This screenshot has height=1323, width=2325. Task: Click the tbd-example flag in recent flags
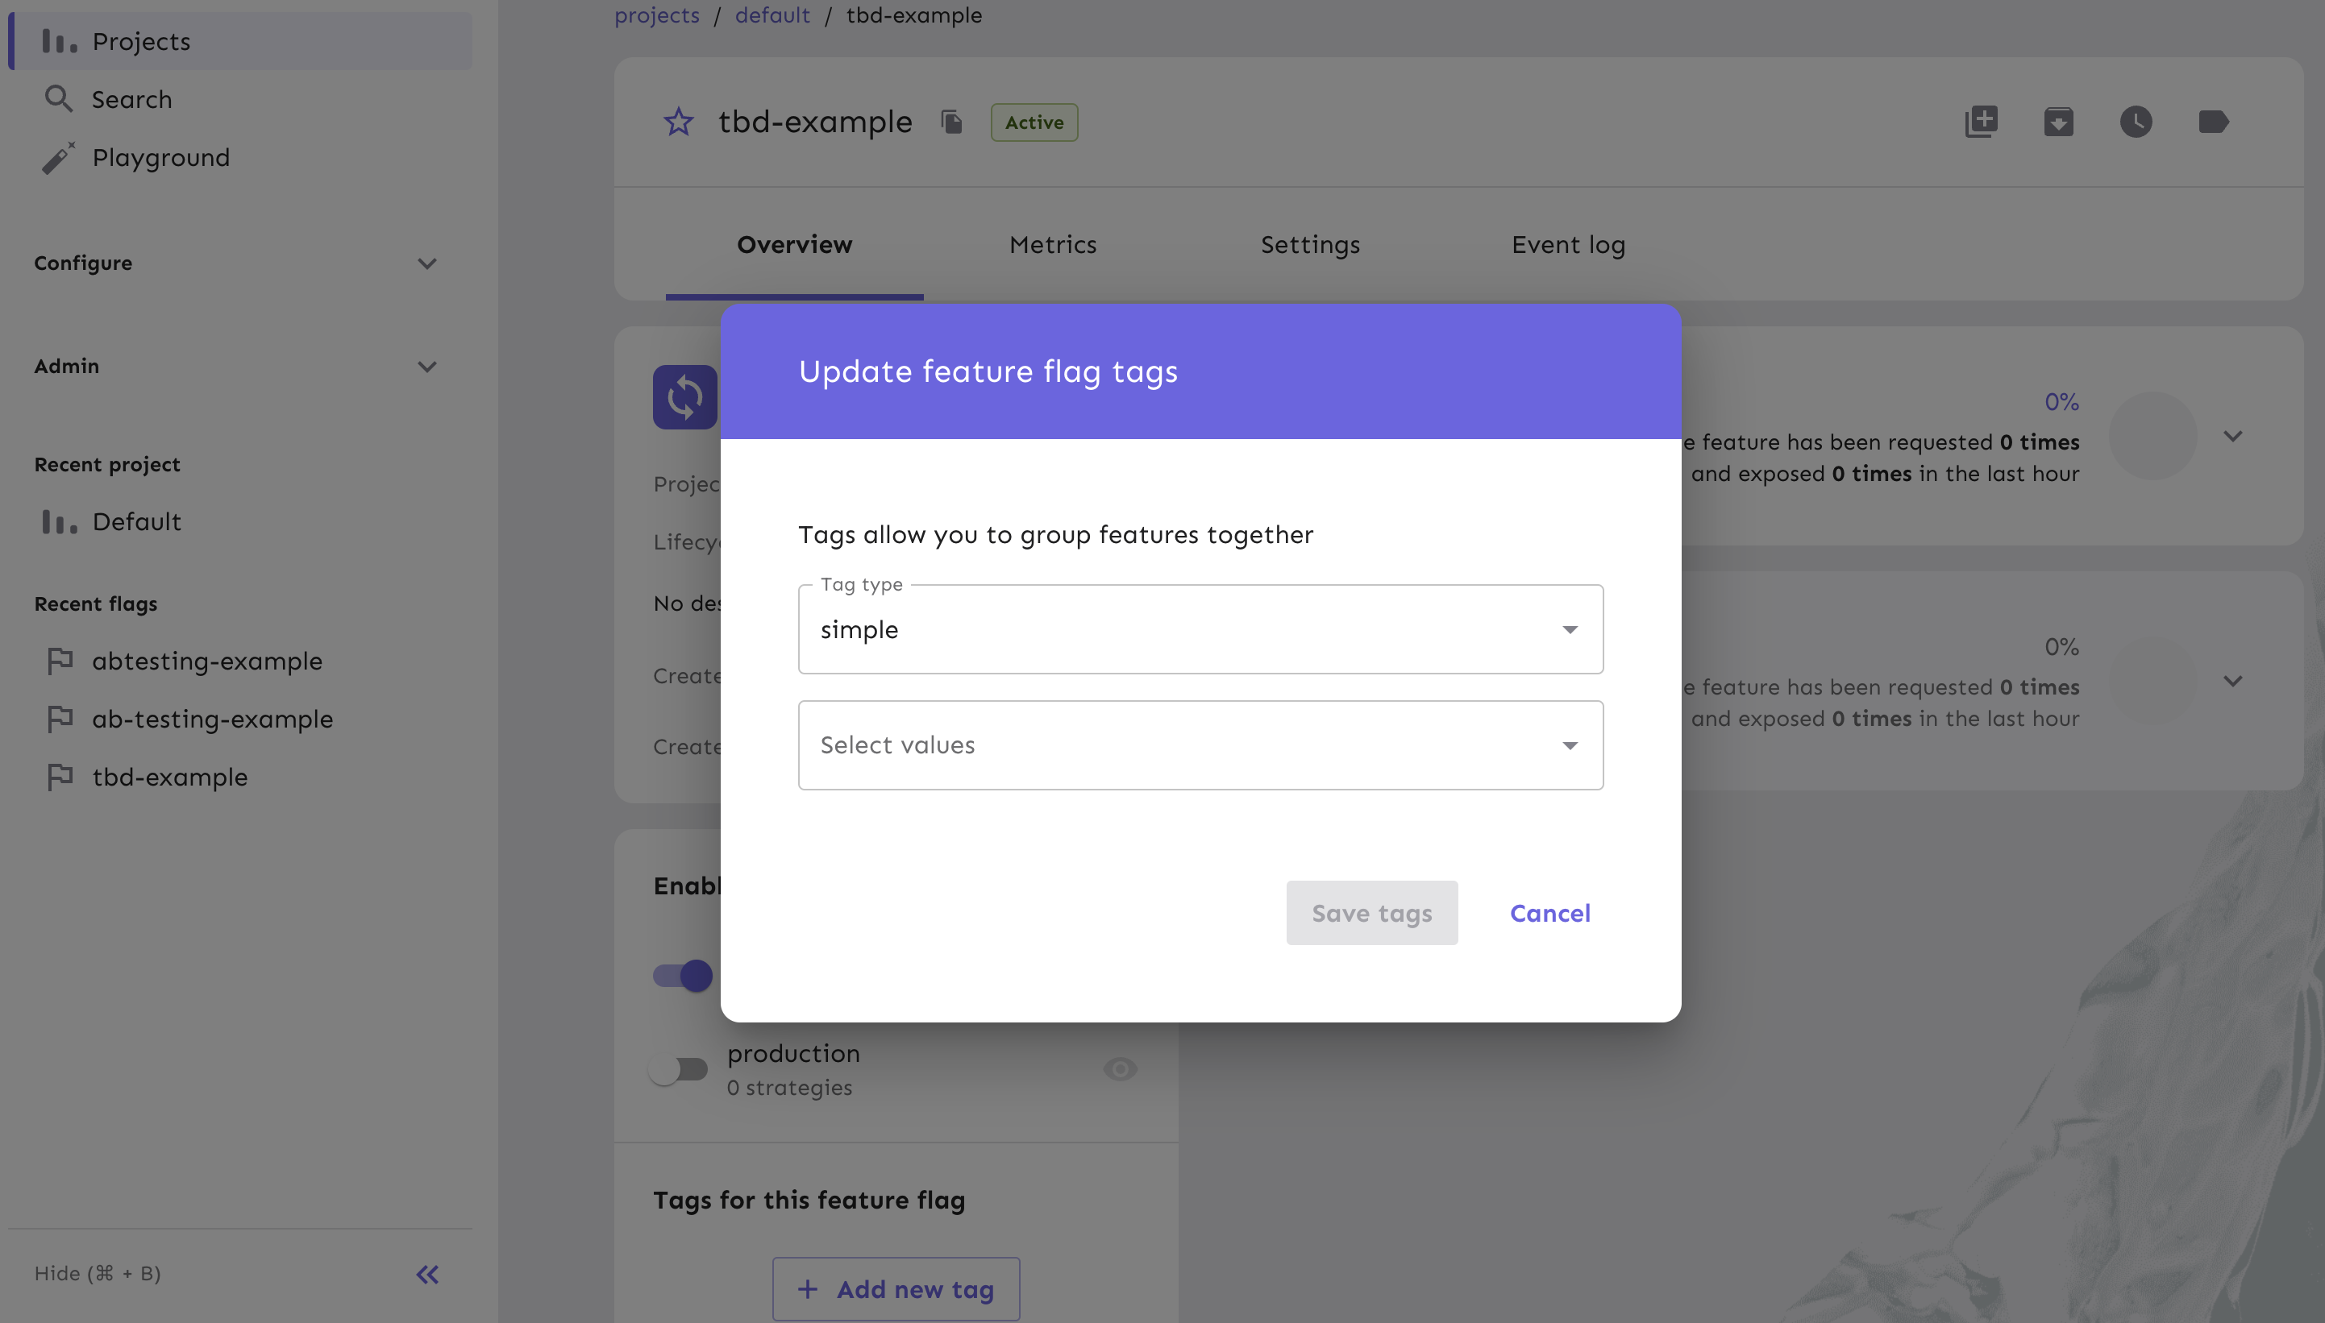171,778
